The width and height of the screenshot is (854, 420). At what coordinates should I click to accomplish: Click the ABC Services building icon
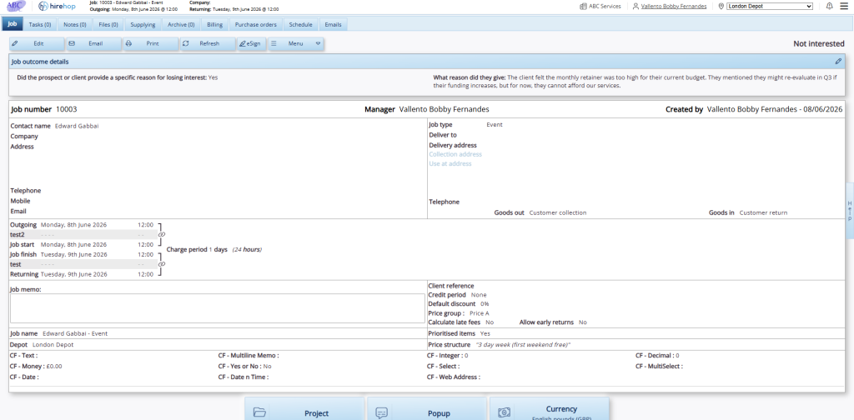click(x=584, y=7)
